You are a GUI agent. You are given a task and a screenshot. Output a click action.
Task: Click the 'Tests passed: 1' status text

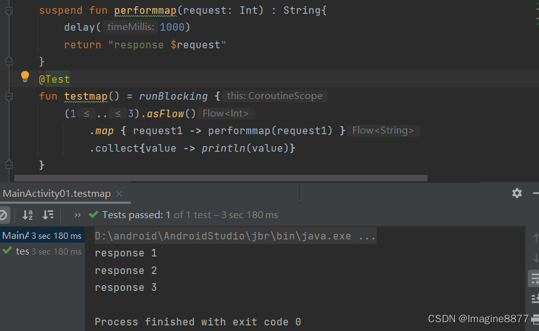click(136, 215)
